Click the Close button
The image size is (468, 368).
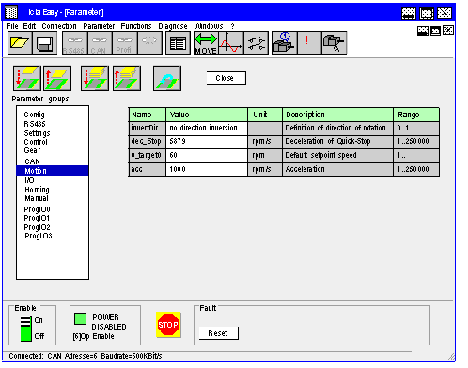click(x=226, y=78)
